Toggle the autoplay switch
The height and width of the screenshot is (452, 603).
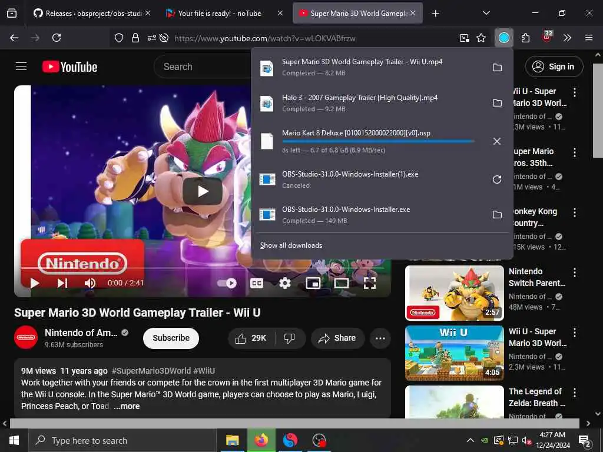[x=227, y=283]
